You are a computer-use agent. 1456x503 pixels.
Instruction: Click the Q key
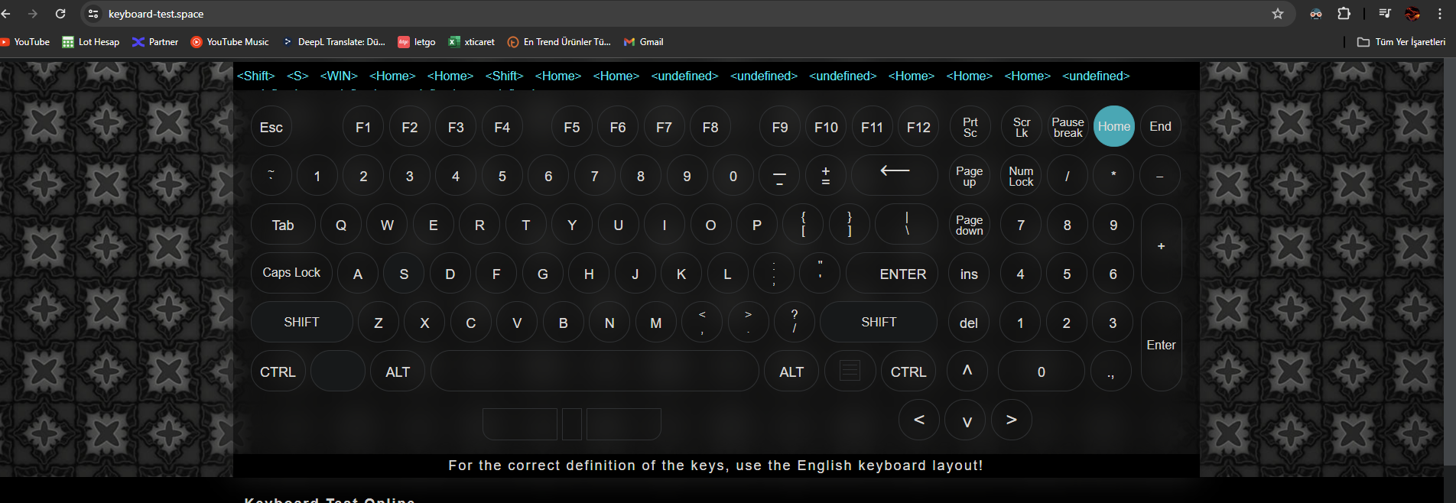click(x=341, y=225)
